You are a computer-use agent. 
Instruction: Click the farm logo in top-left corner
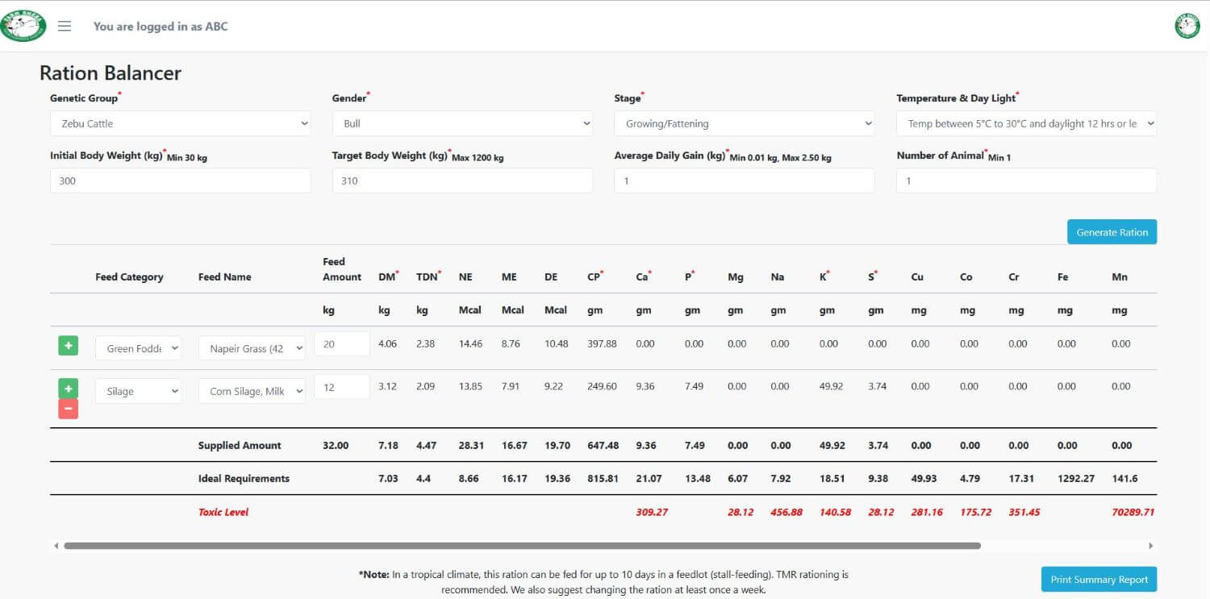pyautogui.click(x=23, y=25)
